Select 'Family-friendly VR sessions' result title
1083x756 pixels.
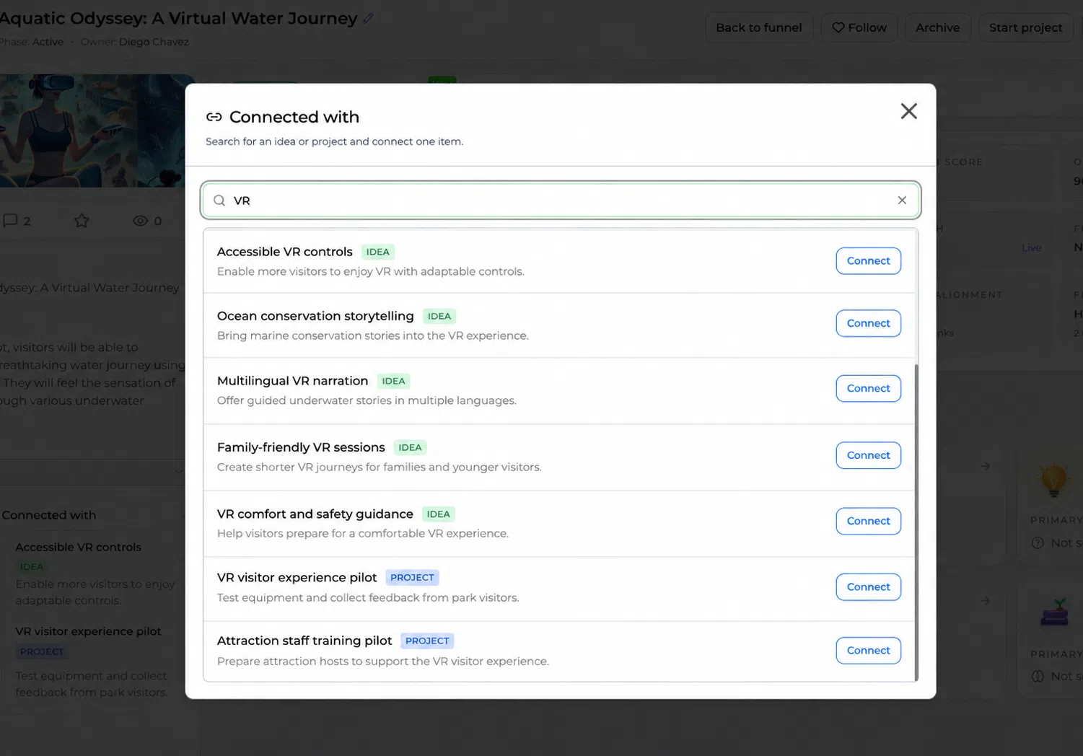click(x=301, y=447)
